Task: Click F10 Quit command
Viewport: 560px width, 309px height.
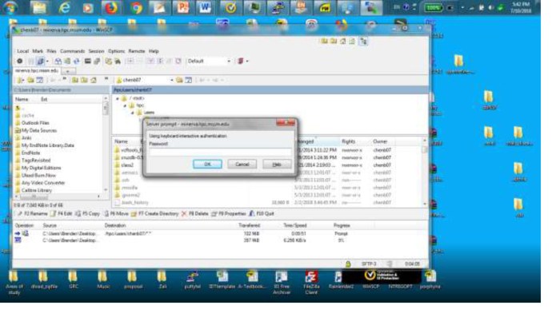Action: [262, 214]
